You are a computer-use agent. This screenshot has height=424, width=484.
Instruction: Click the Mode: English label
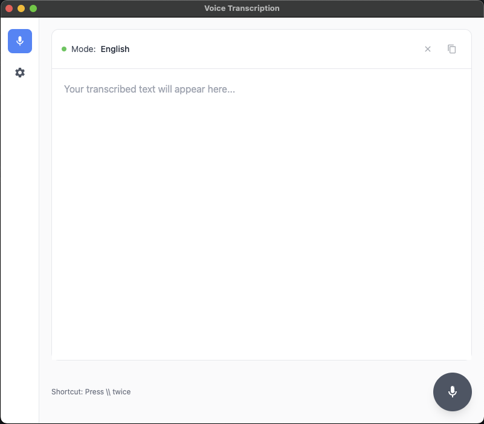point(100,49)
